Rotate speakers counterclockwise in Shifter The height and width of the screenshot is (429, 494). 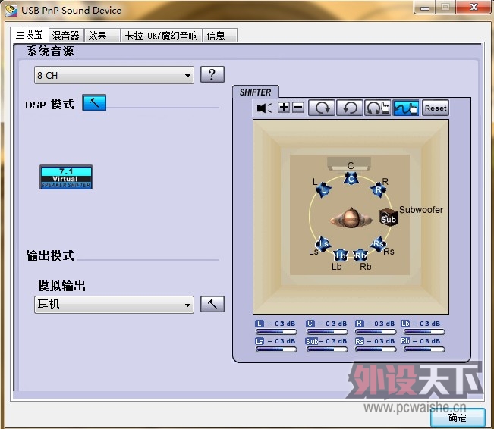coord(349,108)
